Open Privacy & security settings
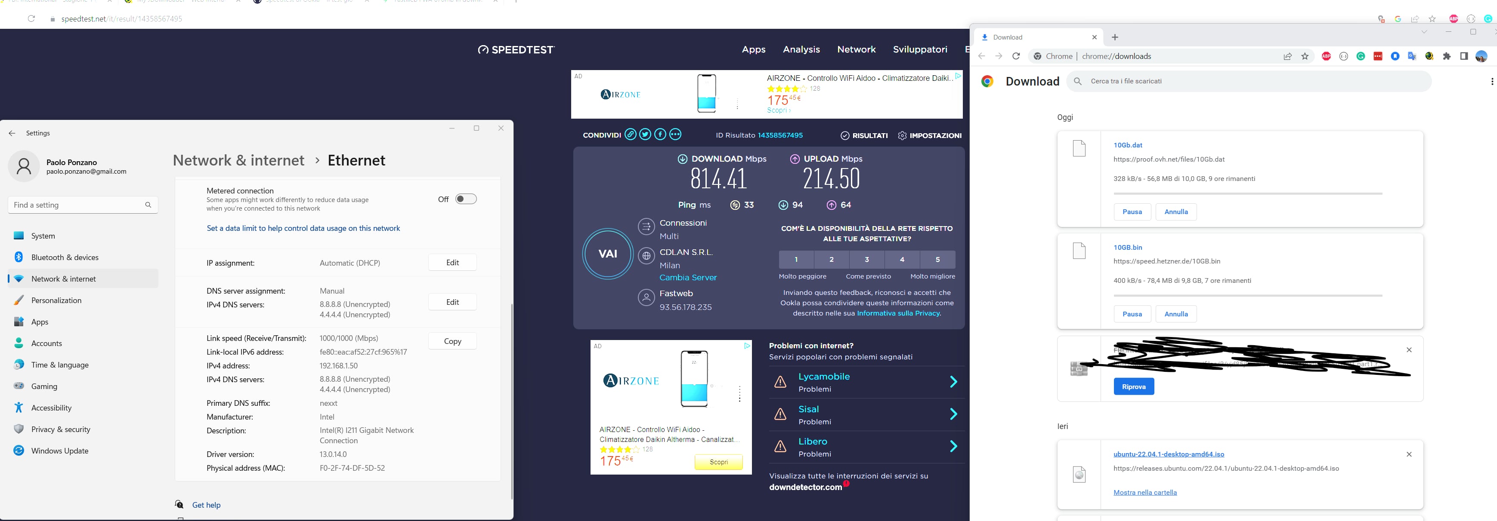The image size is (1497, 521). 83,429
